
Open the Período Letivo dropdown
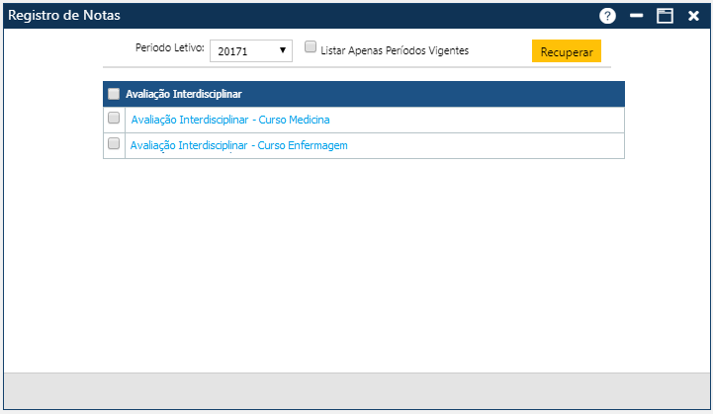250,50
